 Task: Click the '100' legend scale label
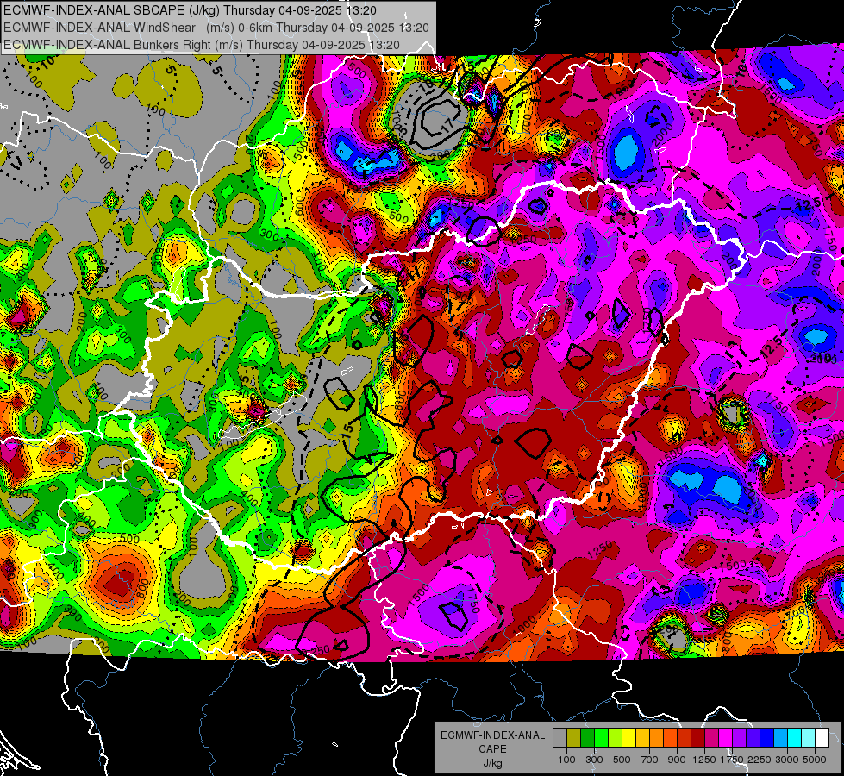(566, 760)
